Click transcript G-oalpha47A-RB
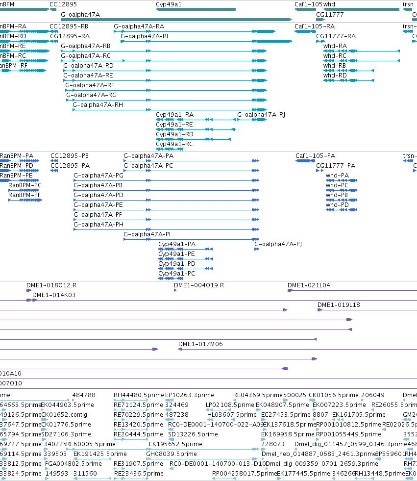Screen dimensions: 417x481 click(x=86, y=46)
